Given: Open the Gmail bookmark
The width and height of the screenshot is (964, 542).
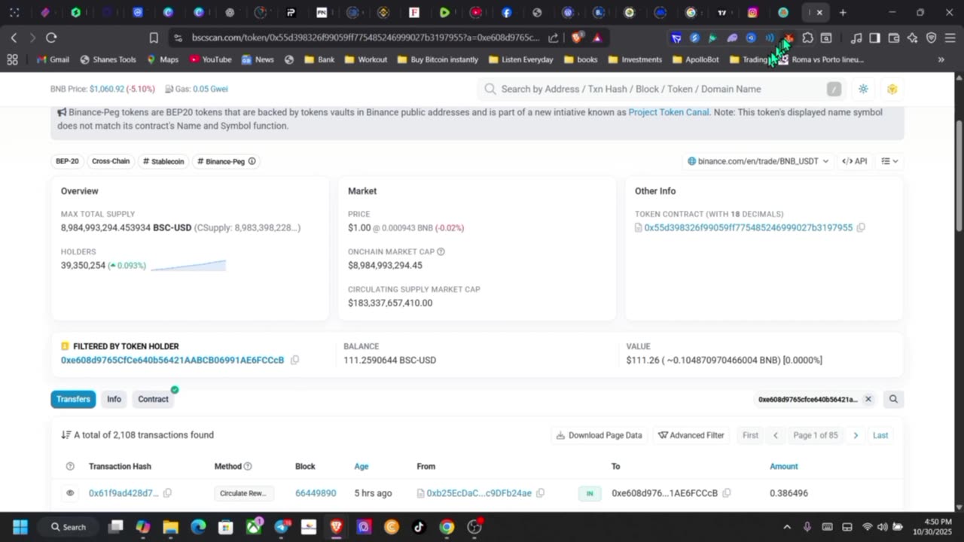Looking at the screenshot, I should (53, 59).
